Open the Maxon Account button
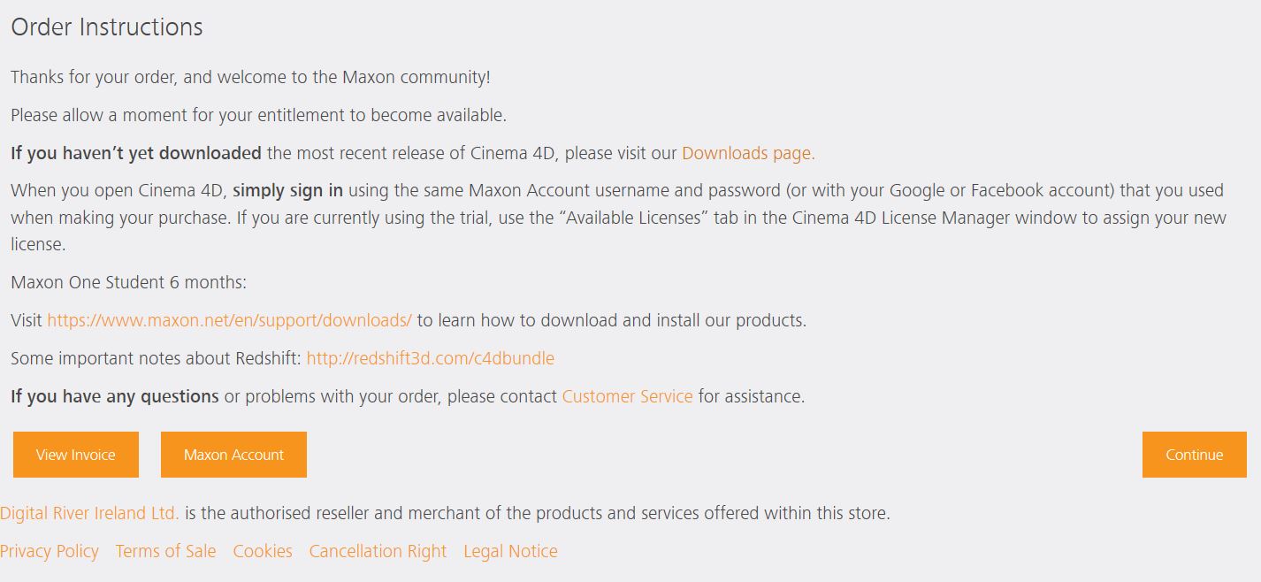Screen dimensions: 1261x582 click(233, 455)
